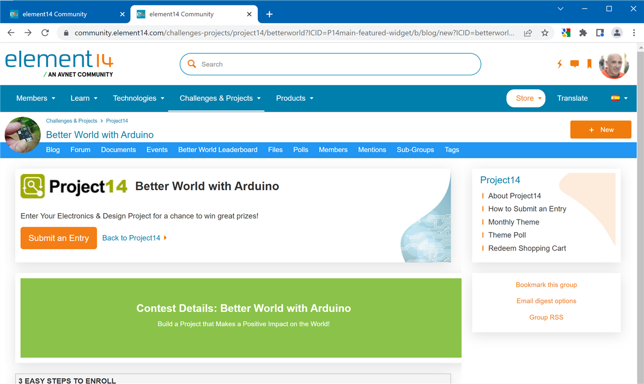Viewport: 644px width, 384px height.
Task: Click the colorful extension icon in toolbar
Action: click(566, 33)
